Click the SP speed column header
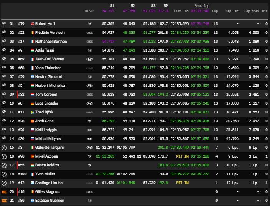 (166, 6)
